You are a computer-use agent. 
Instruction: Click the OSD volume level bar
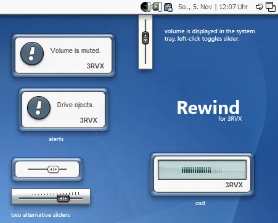pos(202,170)
